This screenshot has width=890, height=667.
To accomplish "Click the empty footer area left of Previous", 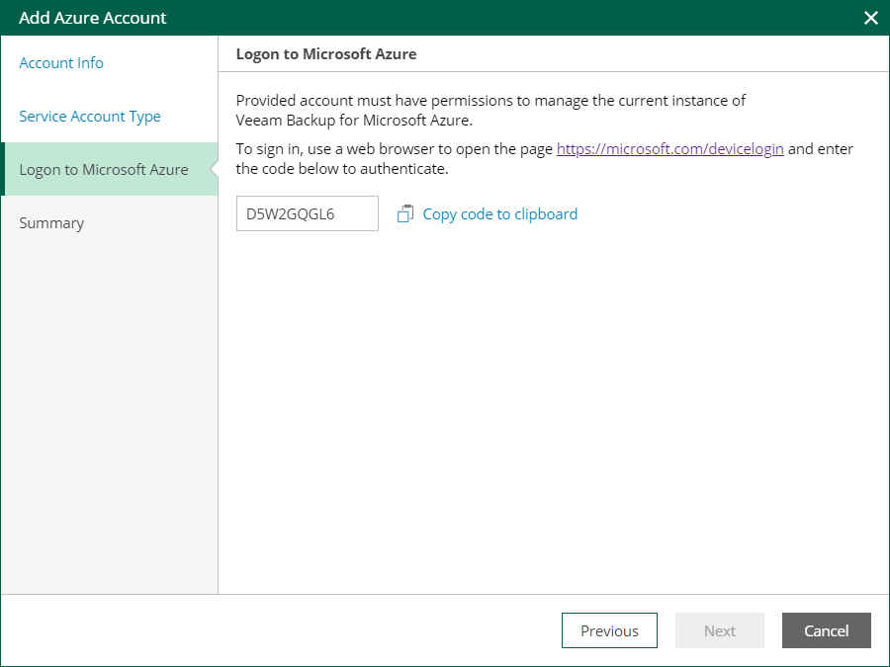I will (x=277, y=630).
